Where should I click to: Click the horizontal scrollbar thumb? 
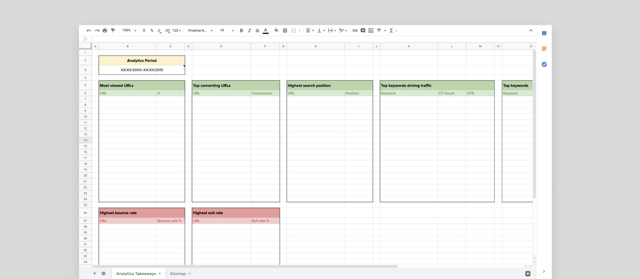245,266
